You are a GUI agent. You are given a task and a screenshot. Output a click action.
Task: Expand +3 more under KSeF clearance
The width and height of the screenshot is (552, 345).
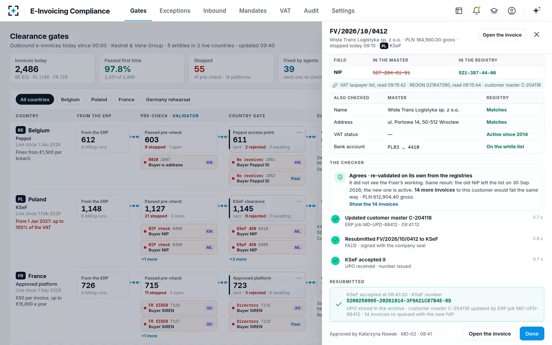point(238,260)
